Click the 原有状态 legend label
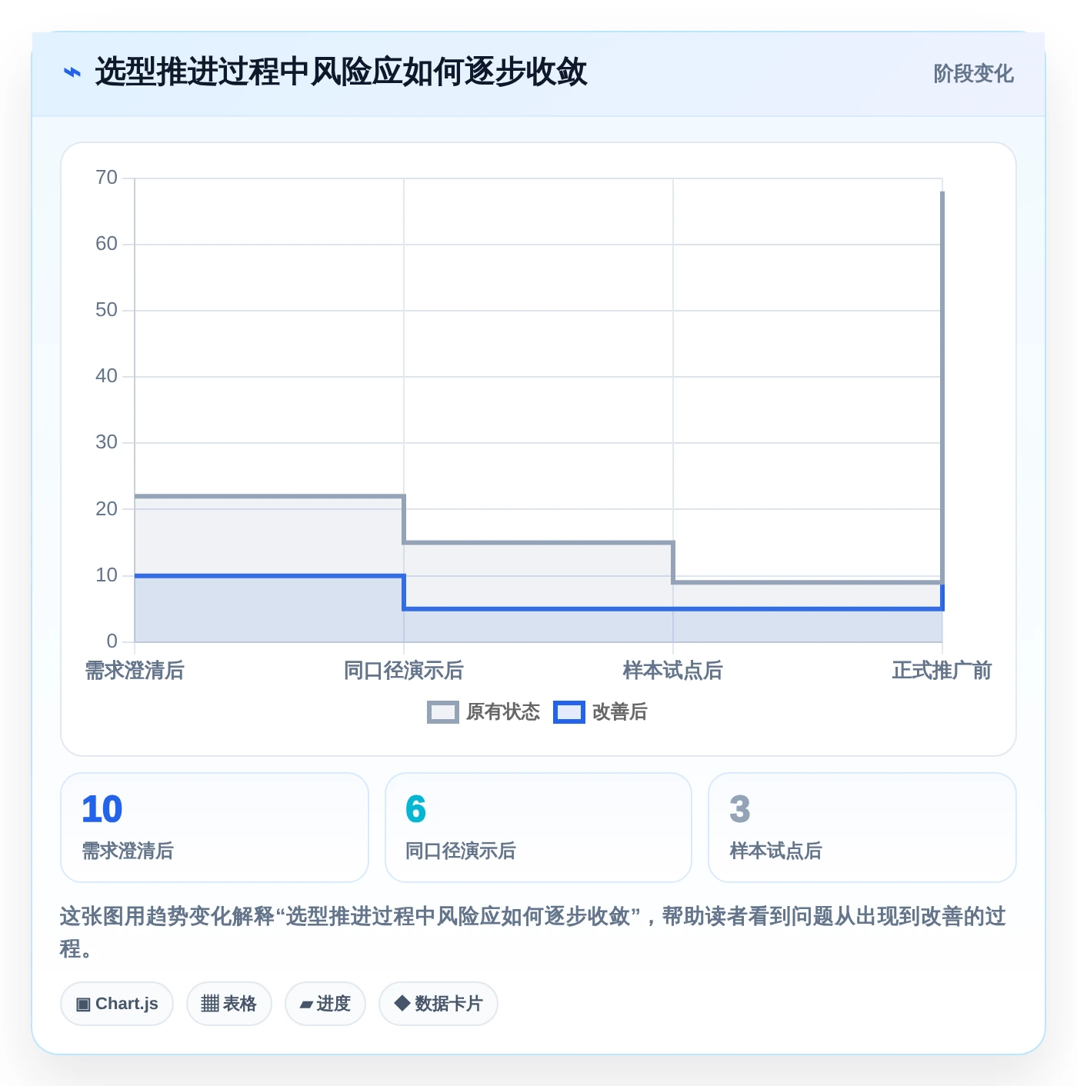The height and width of the screenshot is (1086, 1077). pyautogui.click(x=503, y=712)
